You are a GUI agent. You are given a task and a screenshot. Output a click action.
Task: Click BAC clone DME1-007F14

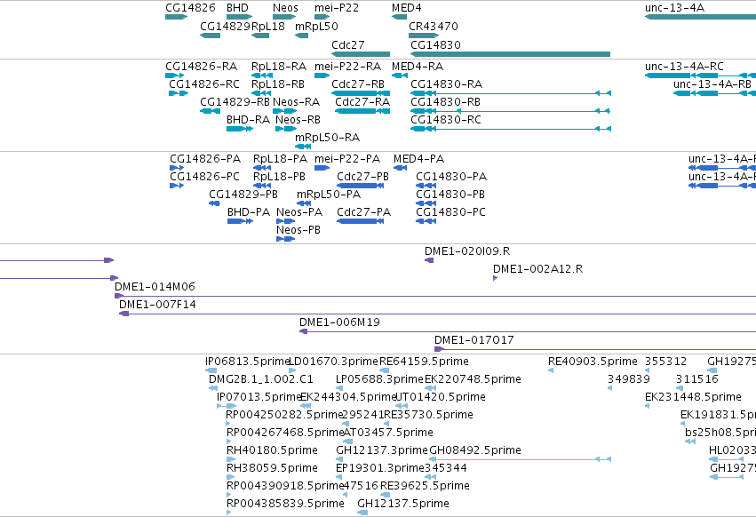point(437,314)
